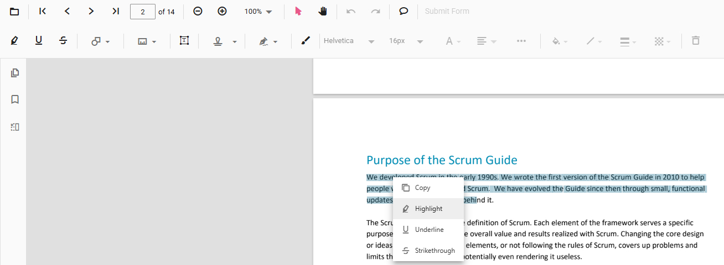Click the Open file folder icon
724x265 pixels.
(14, 12)
